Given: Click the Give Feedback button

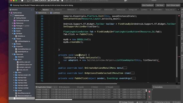Looking at the screenshot, I should click(x=148, y=5).
